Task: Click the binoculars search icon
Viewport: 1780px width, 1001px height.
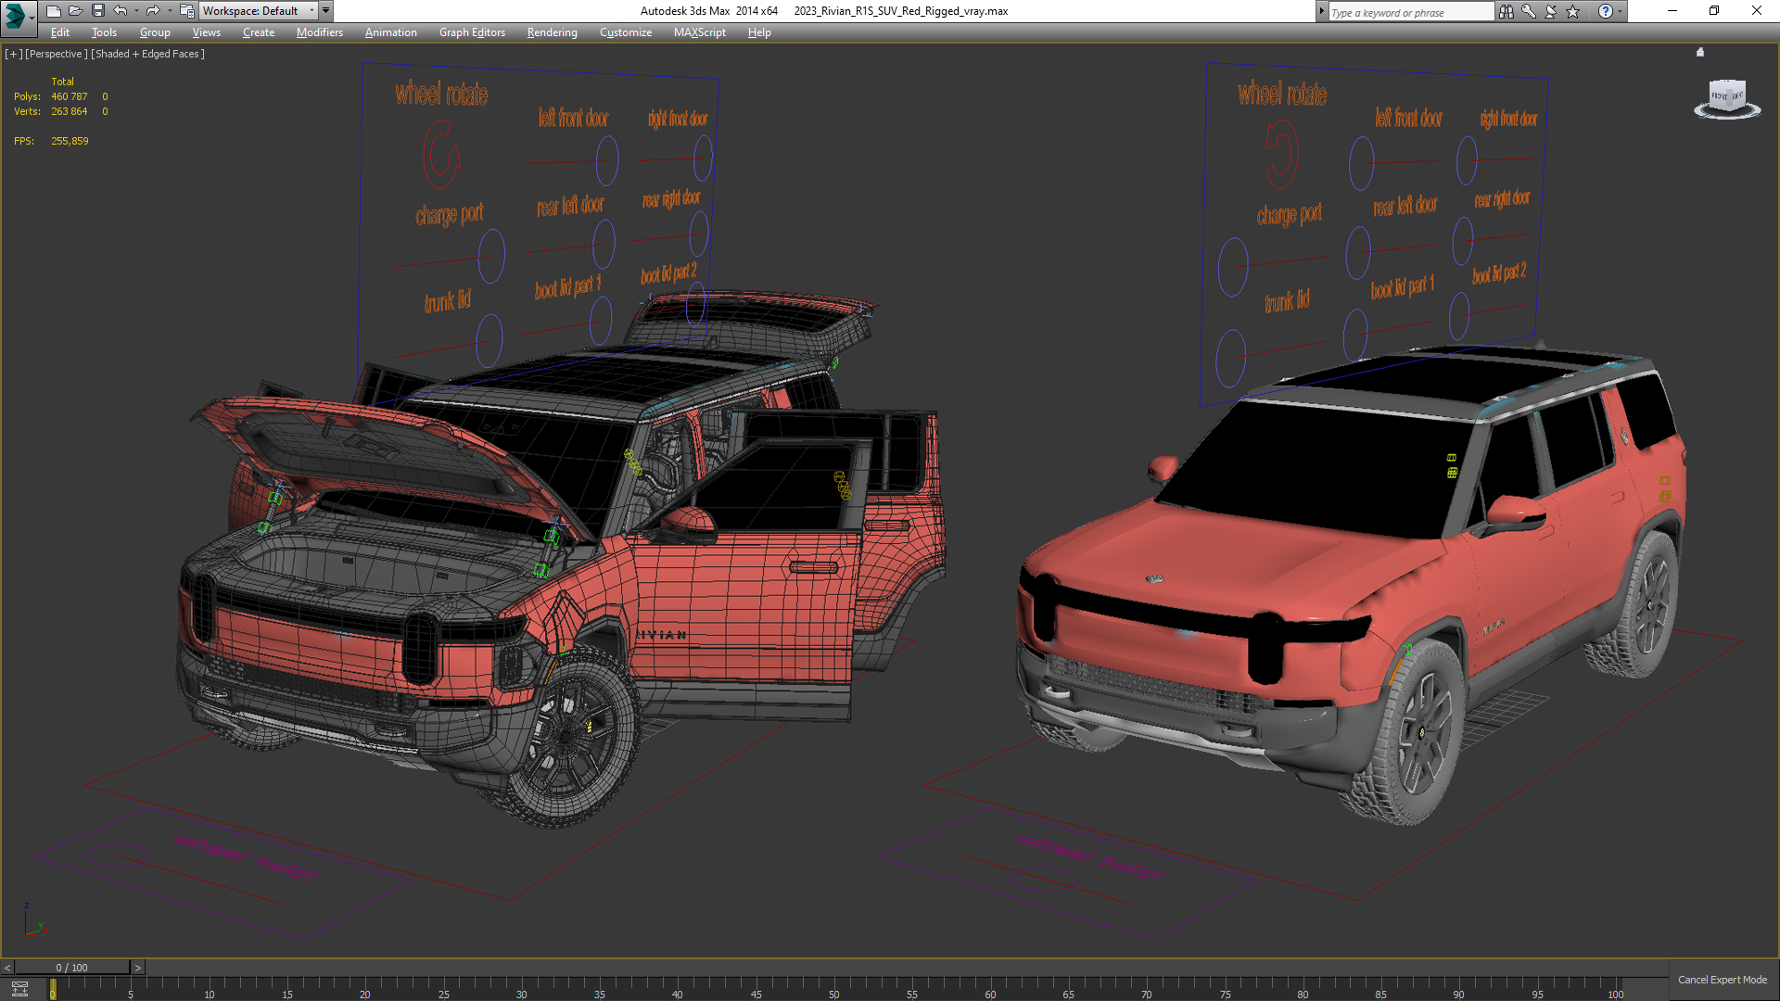Action: (x=1506, y=11)
